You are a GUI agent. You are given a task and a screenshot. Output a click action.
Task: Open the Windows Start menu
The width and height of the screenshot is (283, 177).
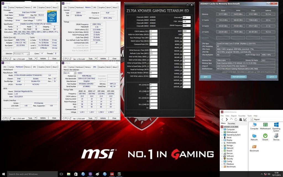3,174
